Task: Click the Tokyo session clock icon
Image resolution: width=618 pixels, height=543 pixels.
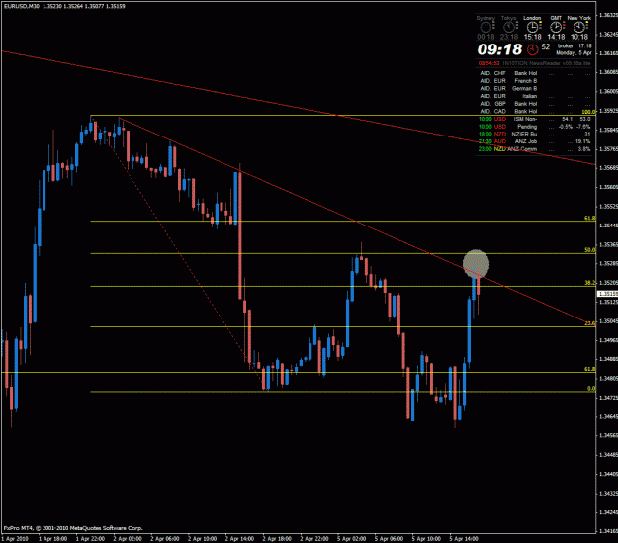Action: [509, 27]
